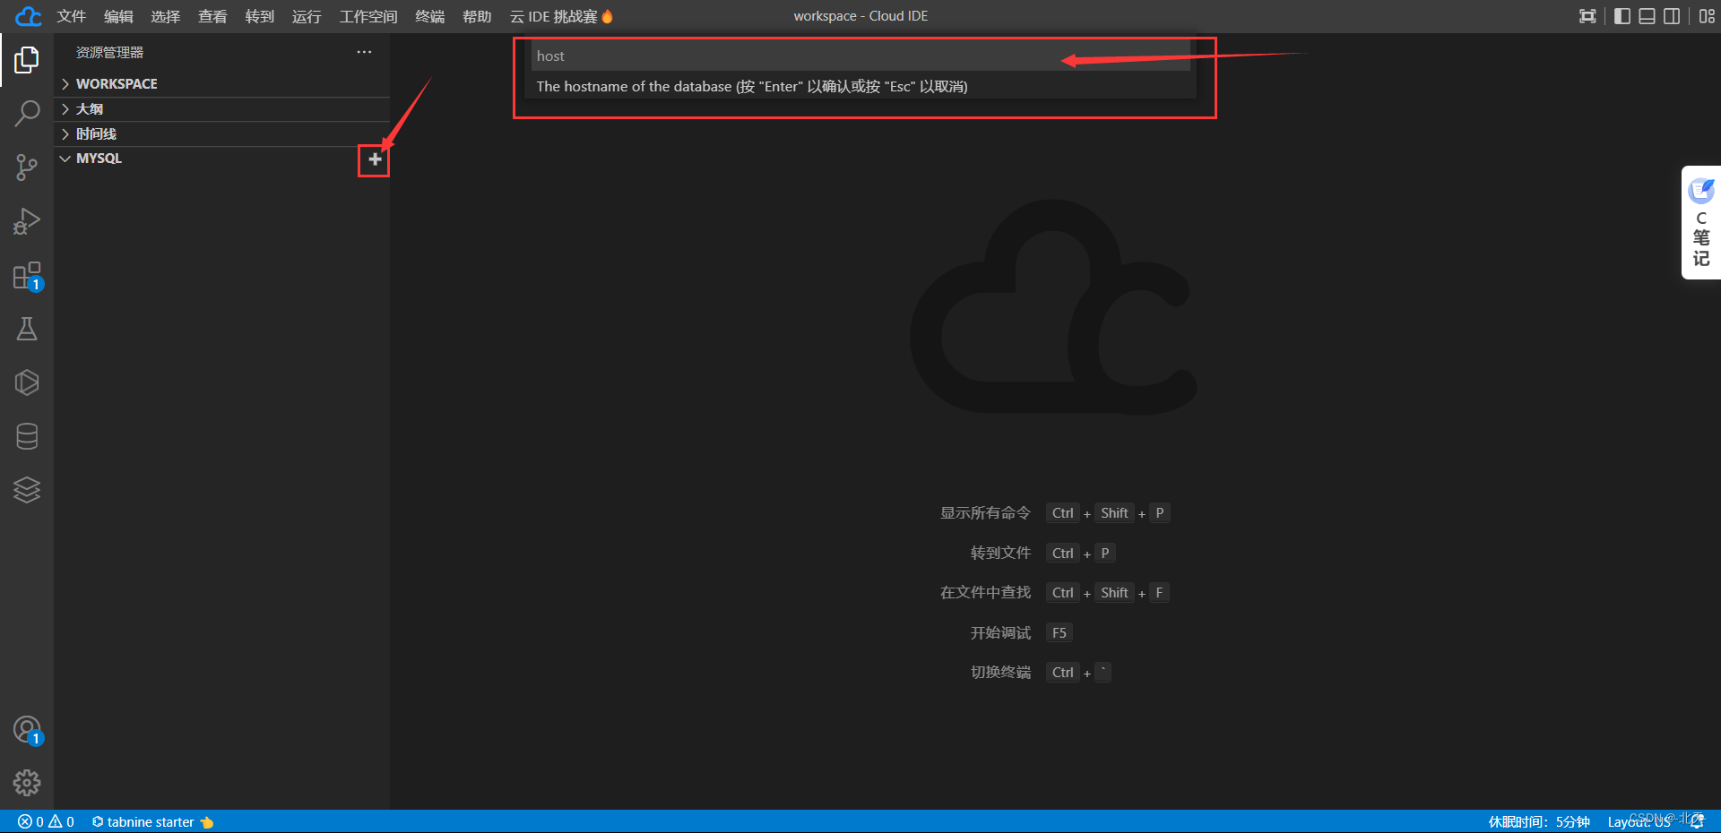The width and height of the screenshot is (1721, 833).
Task: Open the hexagon play sidebar icon
Action: [x=27, y=382]
